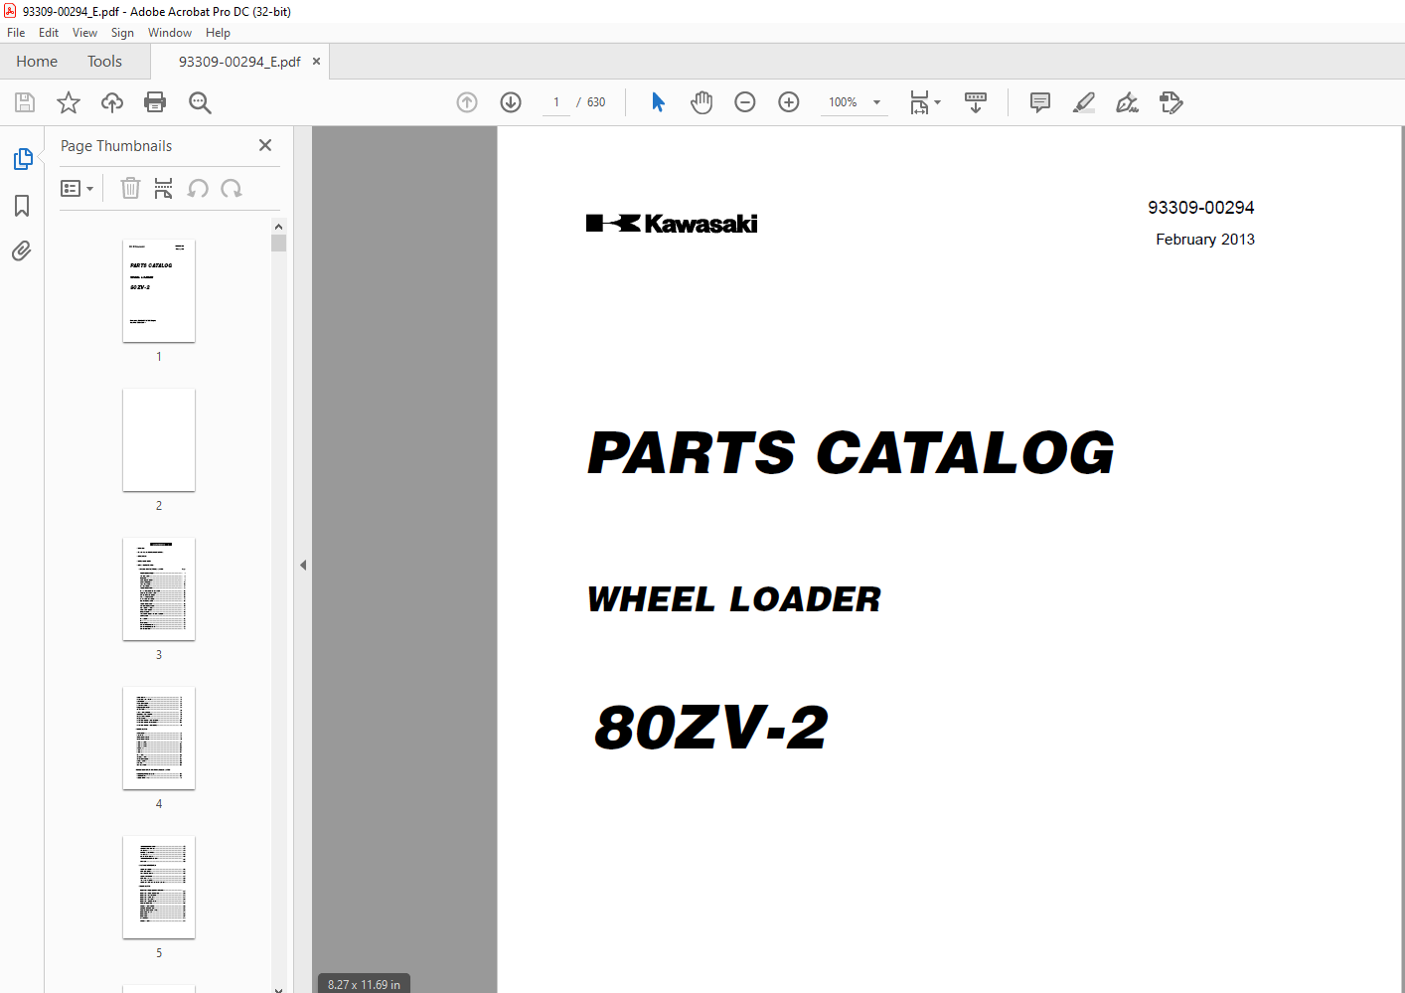Open the File menu

pos(16,33)
